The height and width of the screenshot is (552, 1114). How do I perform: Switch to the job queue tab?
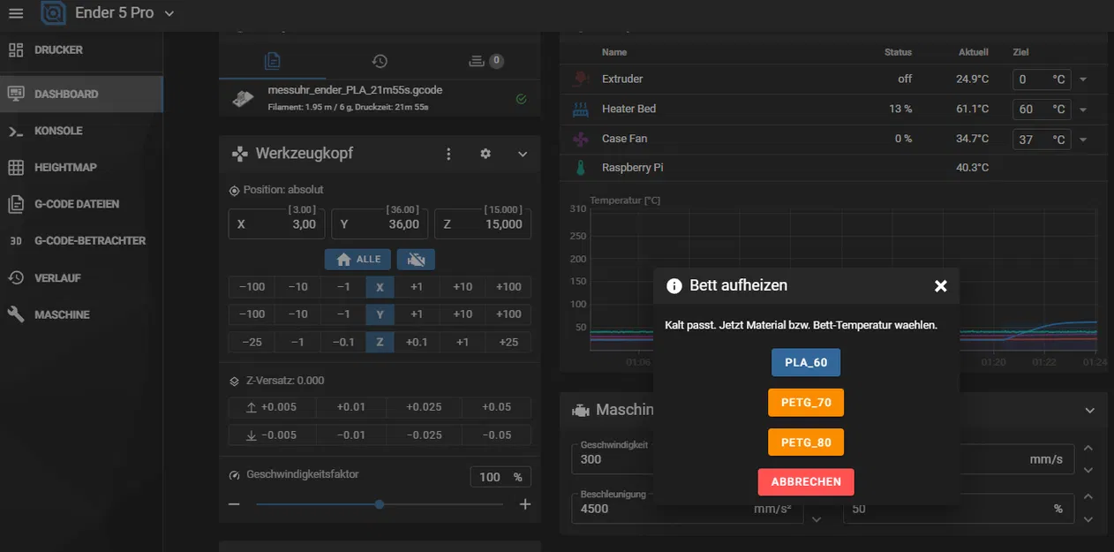tap(485, 61)
